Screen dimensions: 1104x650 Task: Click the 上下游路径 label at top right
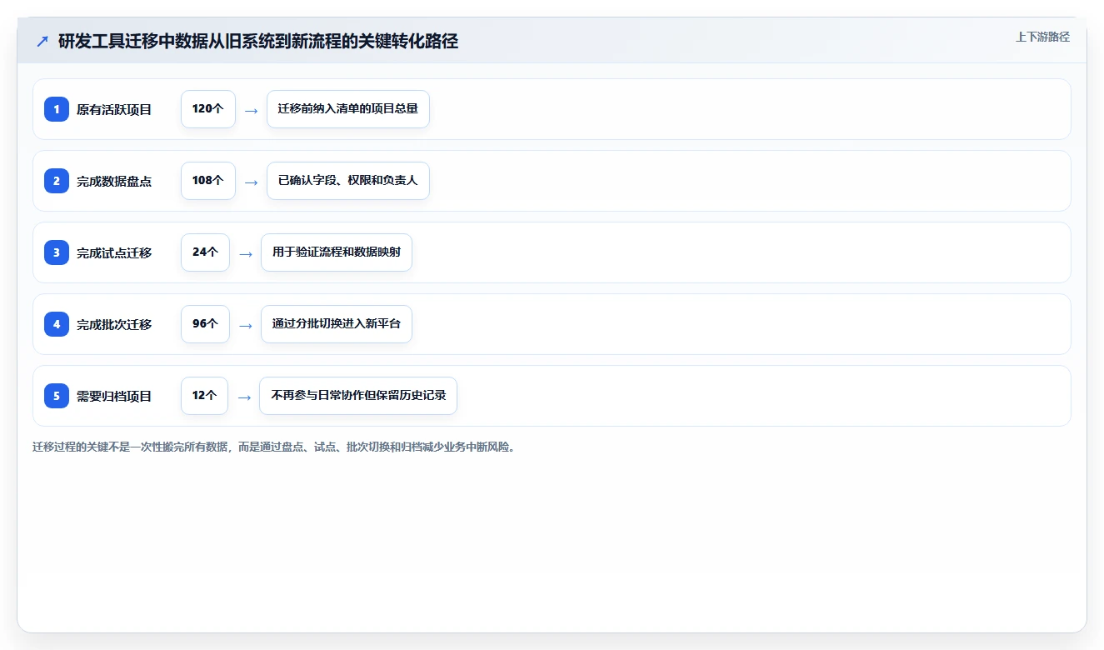[x=1042, y=37]
